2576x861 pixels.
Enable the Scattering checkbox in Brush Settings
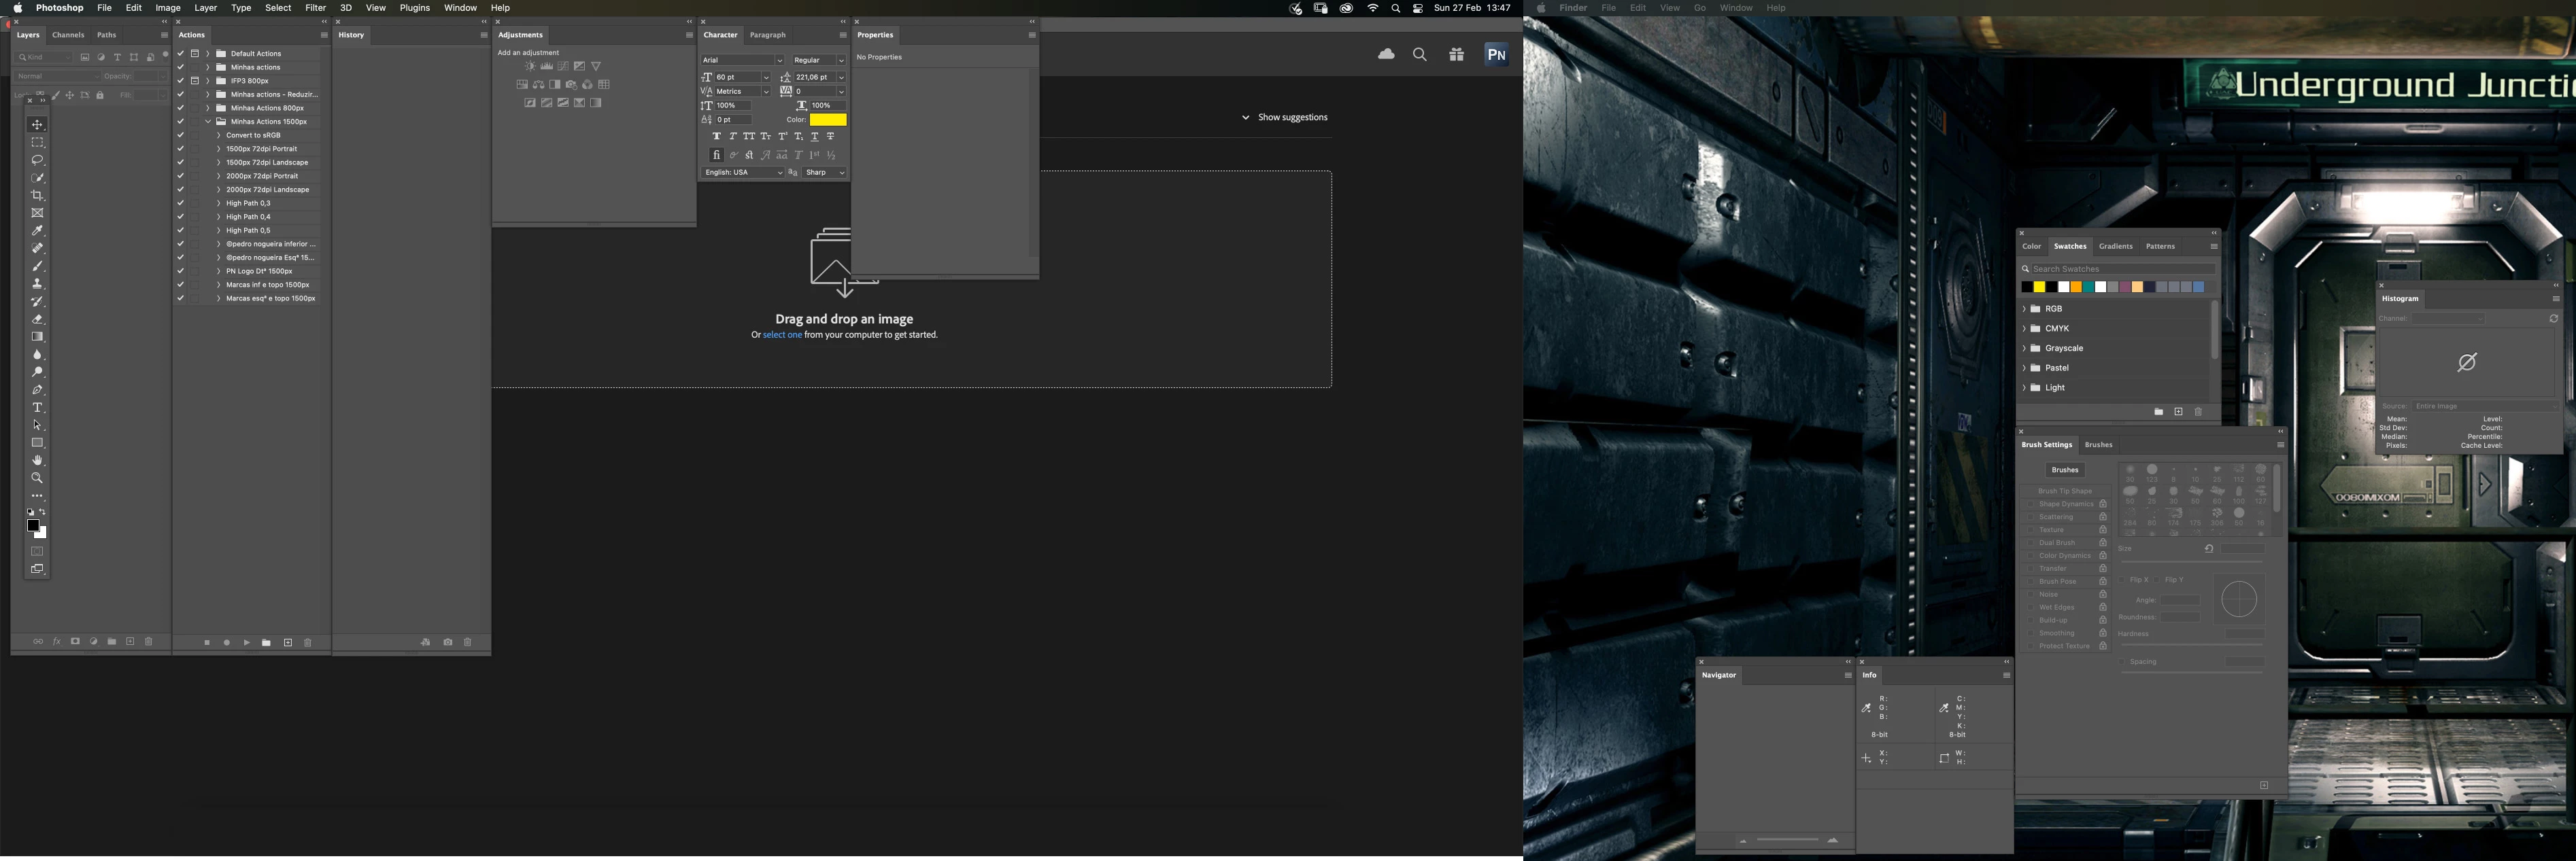coord(2030,517)
